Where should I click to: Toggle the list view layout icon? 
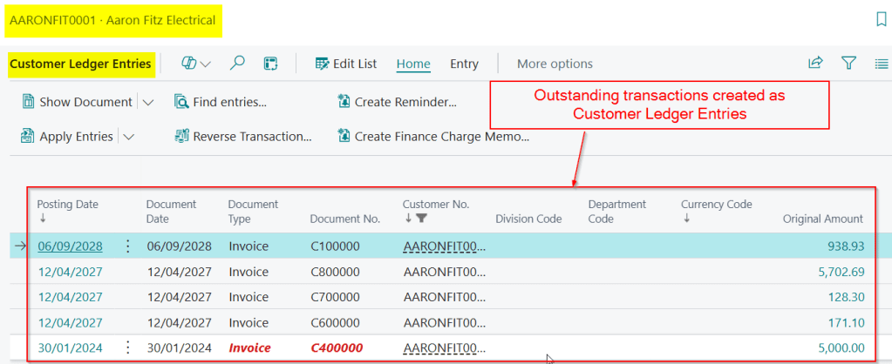(881, 63)
